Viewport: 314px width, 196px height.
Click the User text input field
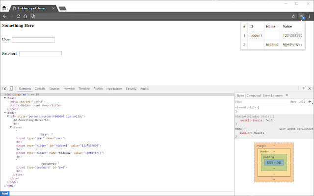[x=33, y=40]
